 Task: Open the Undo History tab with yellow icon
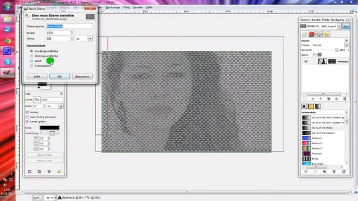(x=326, y=35)
